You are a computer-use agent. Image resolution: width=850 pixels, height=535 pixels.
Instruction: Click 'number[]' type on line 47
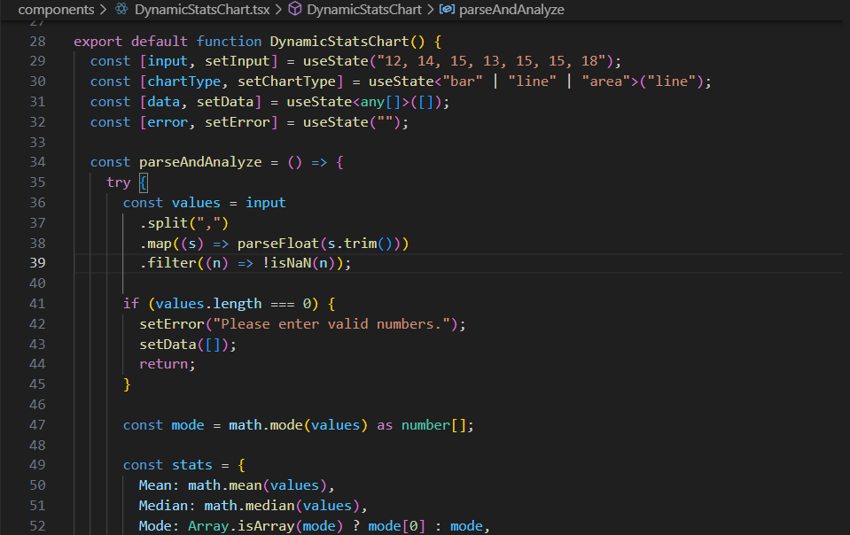coord(433,425)
